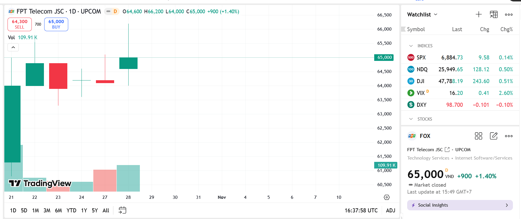Select the 1M time range

tap(36, 210)
